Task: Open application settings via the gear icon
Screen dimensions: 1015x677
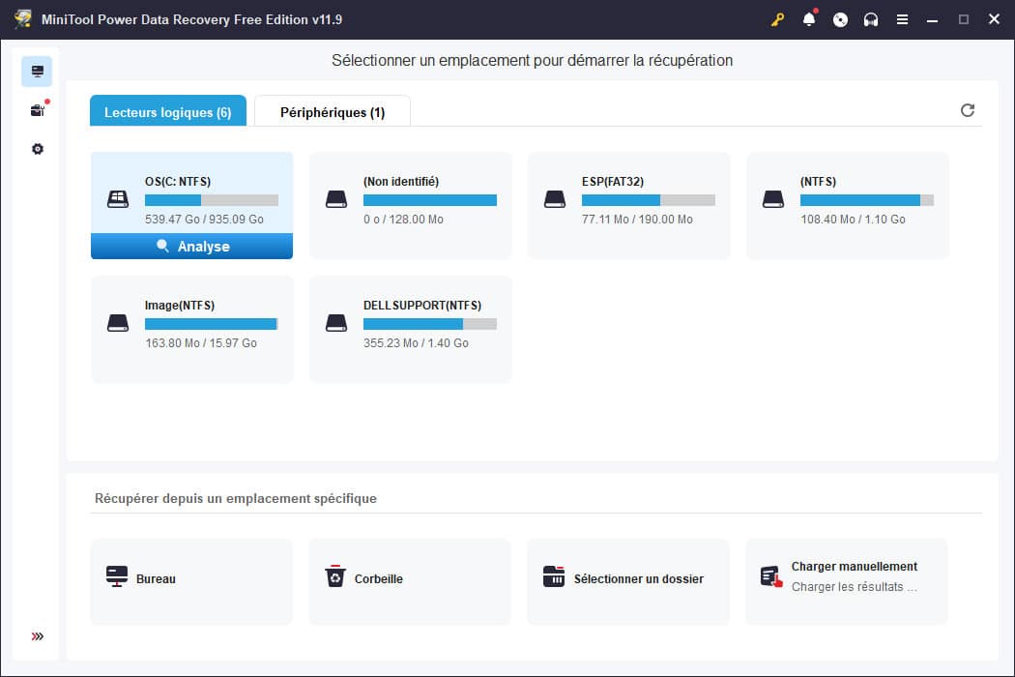Action: click(37, 148)
